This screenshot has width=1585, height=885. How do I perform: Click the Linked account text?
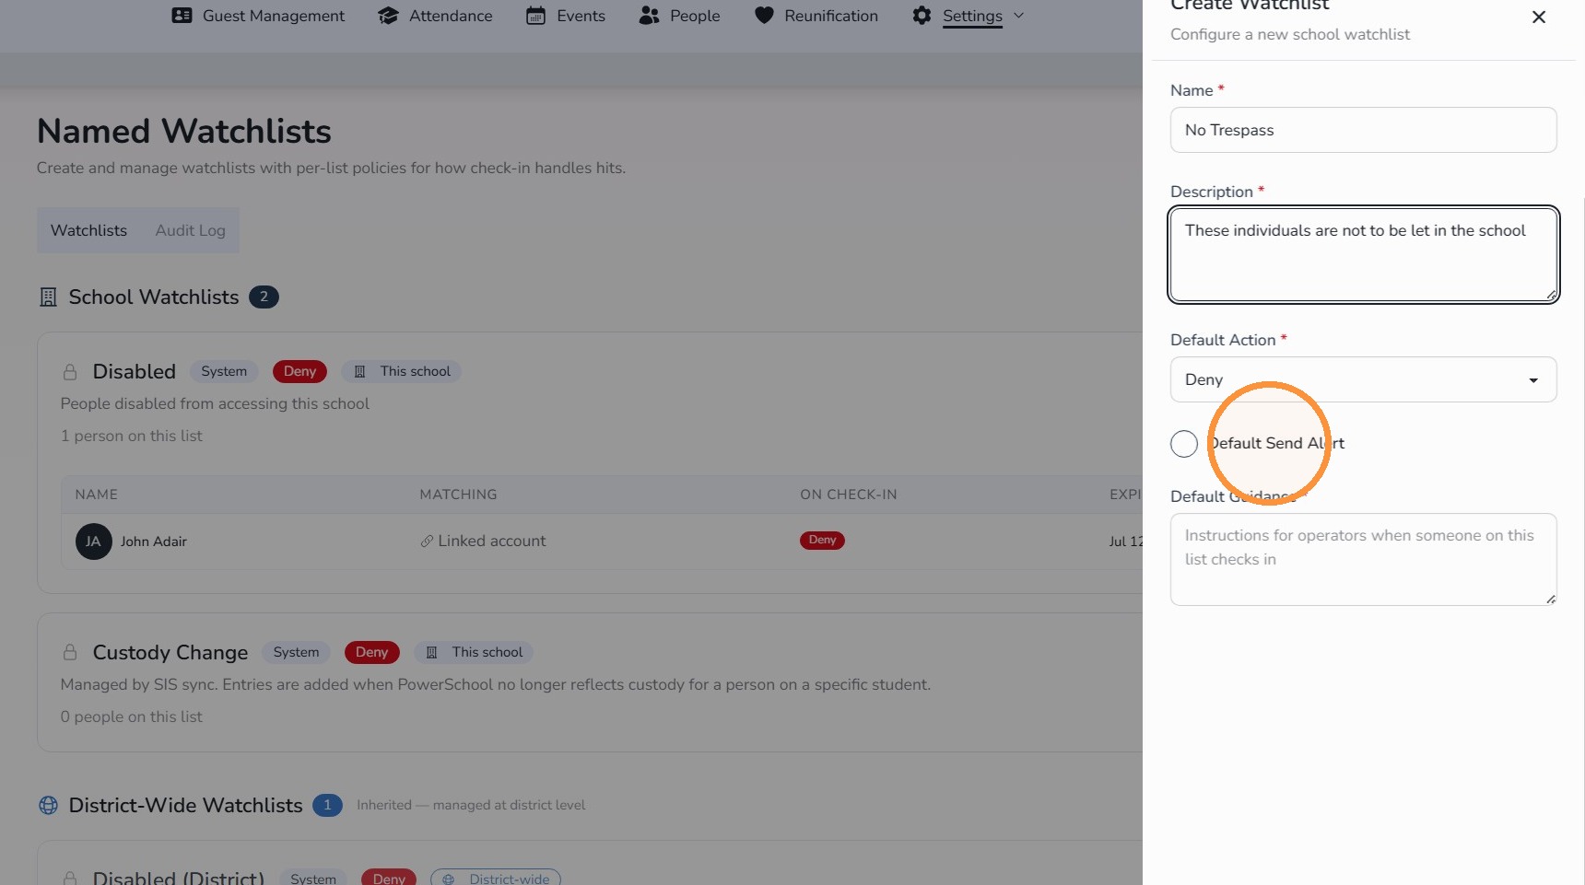pos(492,541)
